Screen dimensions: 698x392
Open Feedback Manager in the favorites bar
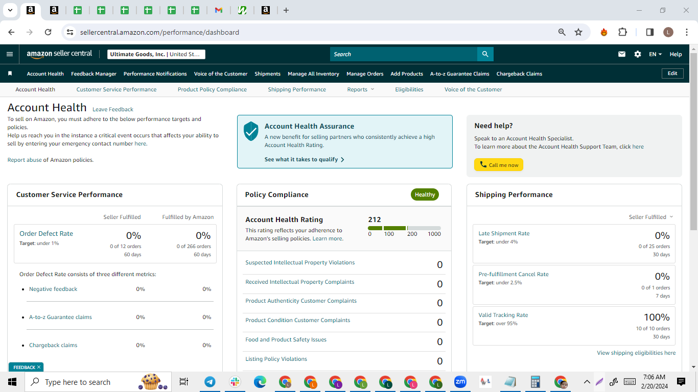(94, 73)
